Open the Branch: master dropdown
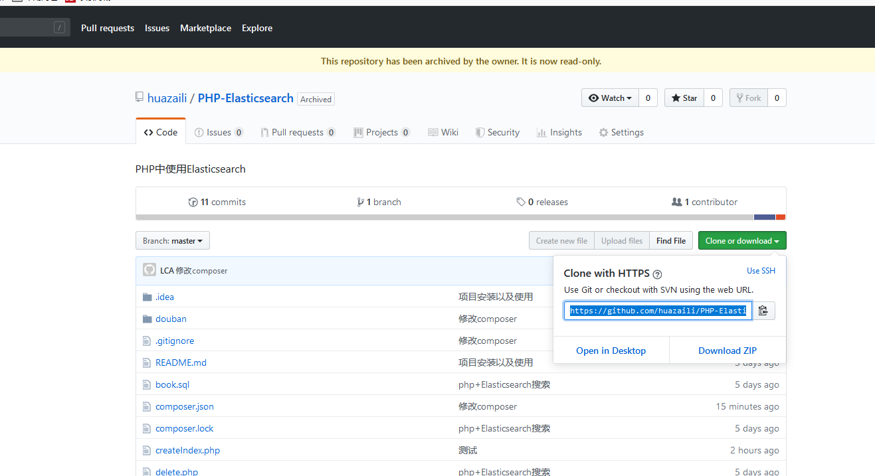 click(173, 240)
